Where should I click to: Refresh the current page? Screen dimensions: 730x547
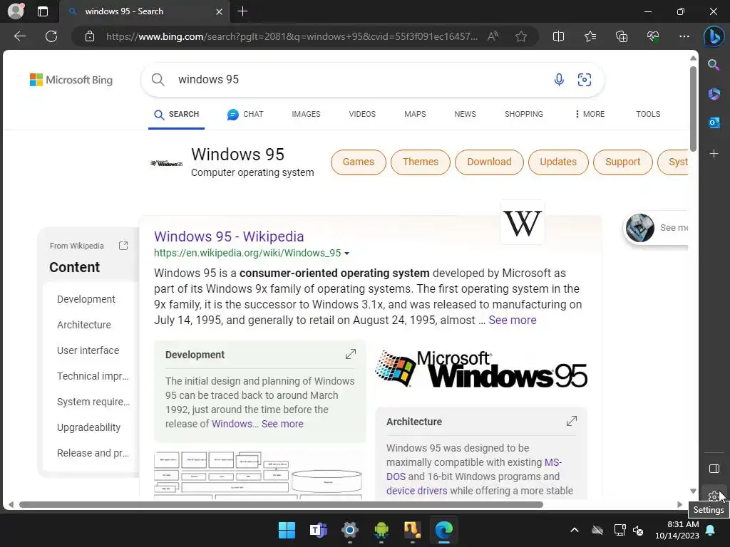click(51, 36)
